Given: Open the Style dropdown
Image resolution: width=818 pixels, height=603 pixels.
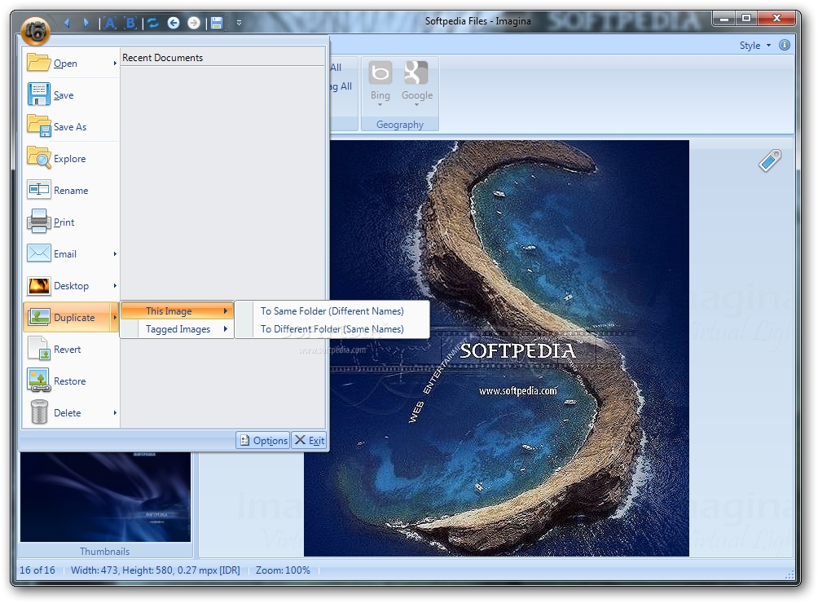Looking at the screenshot, I should pyautogui.click(x=755, y=46).
